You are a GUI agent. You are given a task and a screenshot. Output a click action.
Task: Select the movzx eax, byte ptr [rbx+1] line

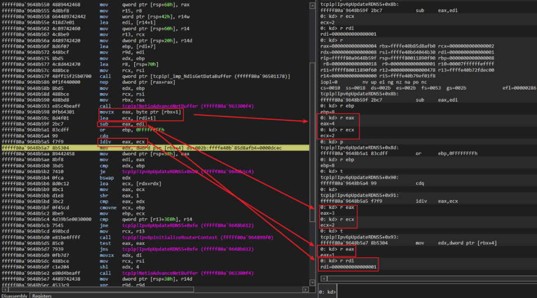point(156,112)
